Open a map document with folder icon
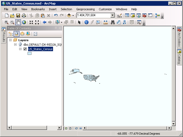This screenshot has width=183, height=137. pyautogui.click(x=12, y=15)
